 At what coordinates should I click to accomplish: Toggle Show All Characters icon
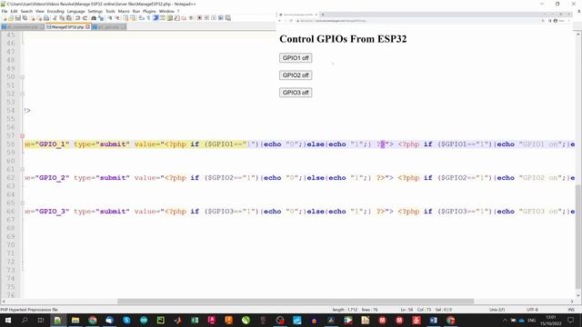click(x=148, y=18)
